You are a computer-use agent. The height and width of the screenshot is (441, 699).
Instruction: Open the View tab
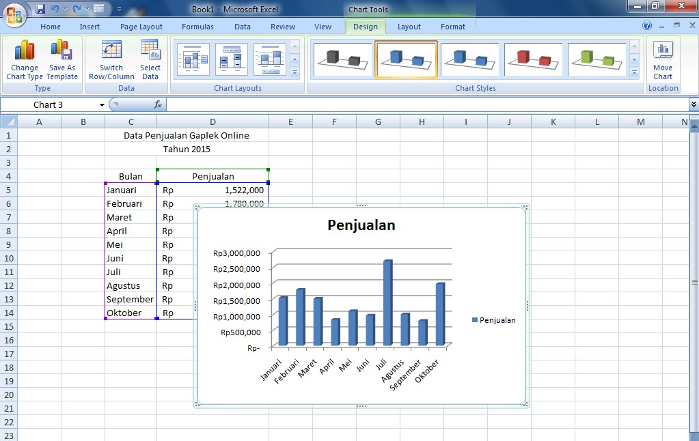pos(323,27)
